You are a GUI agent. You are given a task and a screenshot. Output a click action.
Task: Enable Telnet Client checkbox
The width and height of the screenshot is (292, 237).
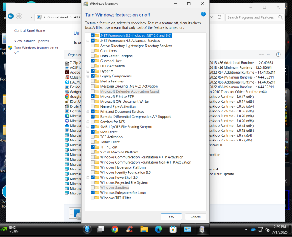tap(93, 142)
